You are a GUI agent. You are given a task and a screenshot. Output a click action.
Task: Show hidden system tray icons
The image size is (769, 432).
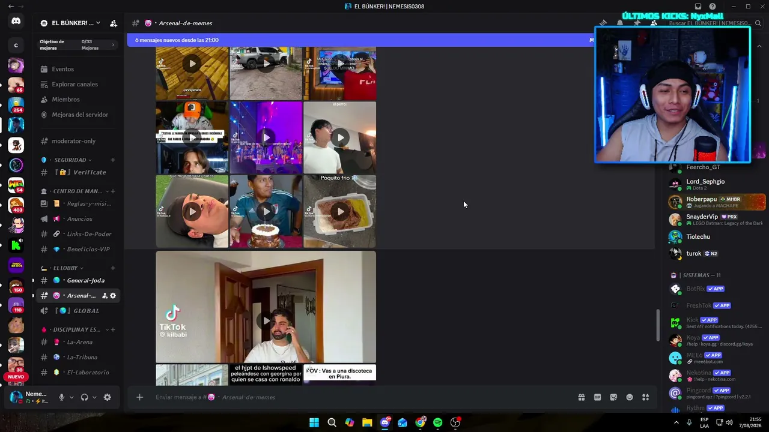[676, 422]
